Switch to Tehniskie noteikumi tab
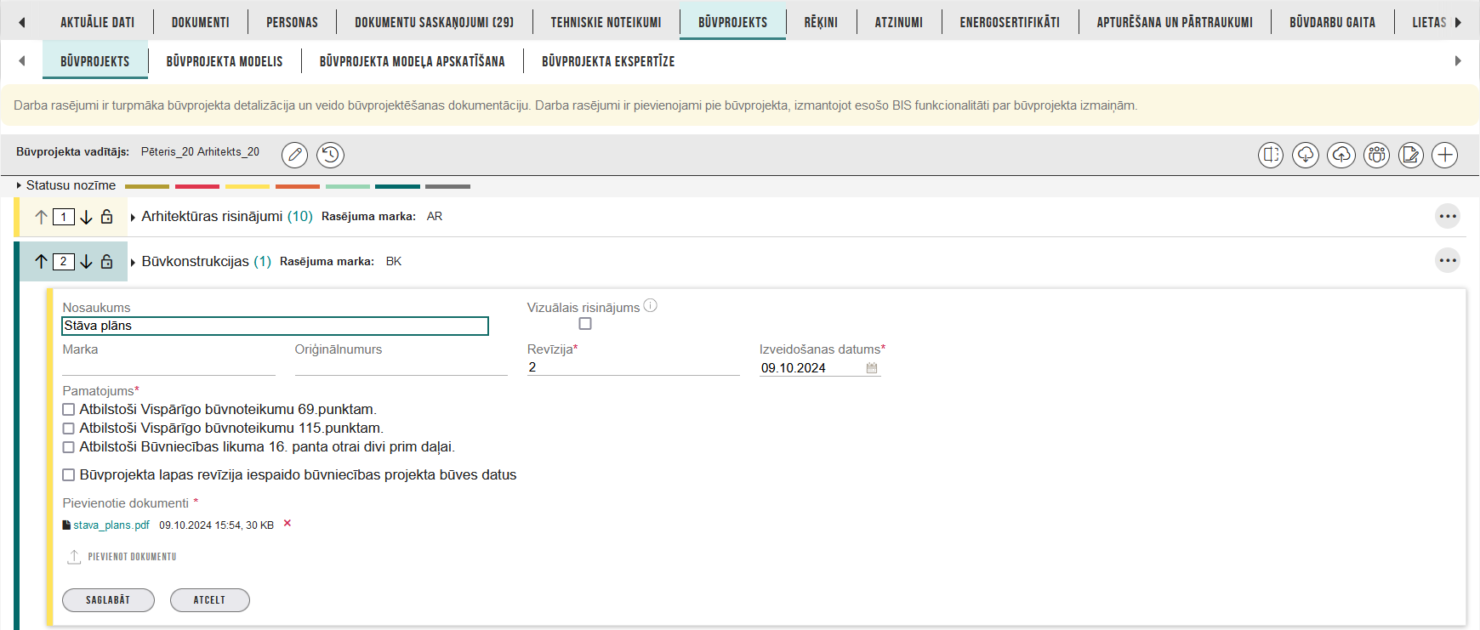Image resolution: width=1480 pixels, height=630 pixels. [606, 22]
